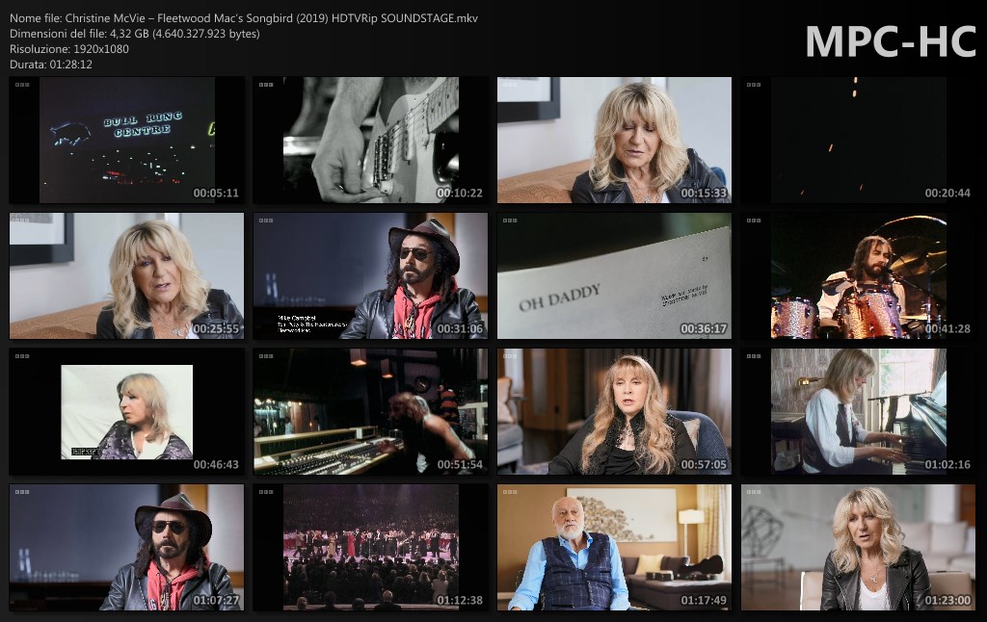The height and width of the screenshot is (622, 987).
Task: Click the 00:57:05 timestamp label
Action: [x=703, y=465]
